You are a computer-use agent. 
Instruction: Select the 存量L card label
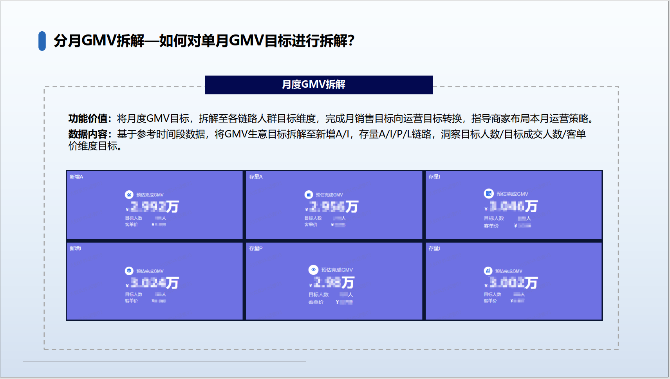tap(435, 249)
